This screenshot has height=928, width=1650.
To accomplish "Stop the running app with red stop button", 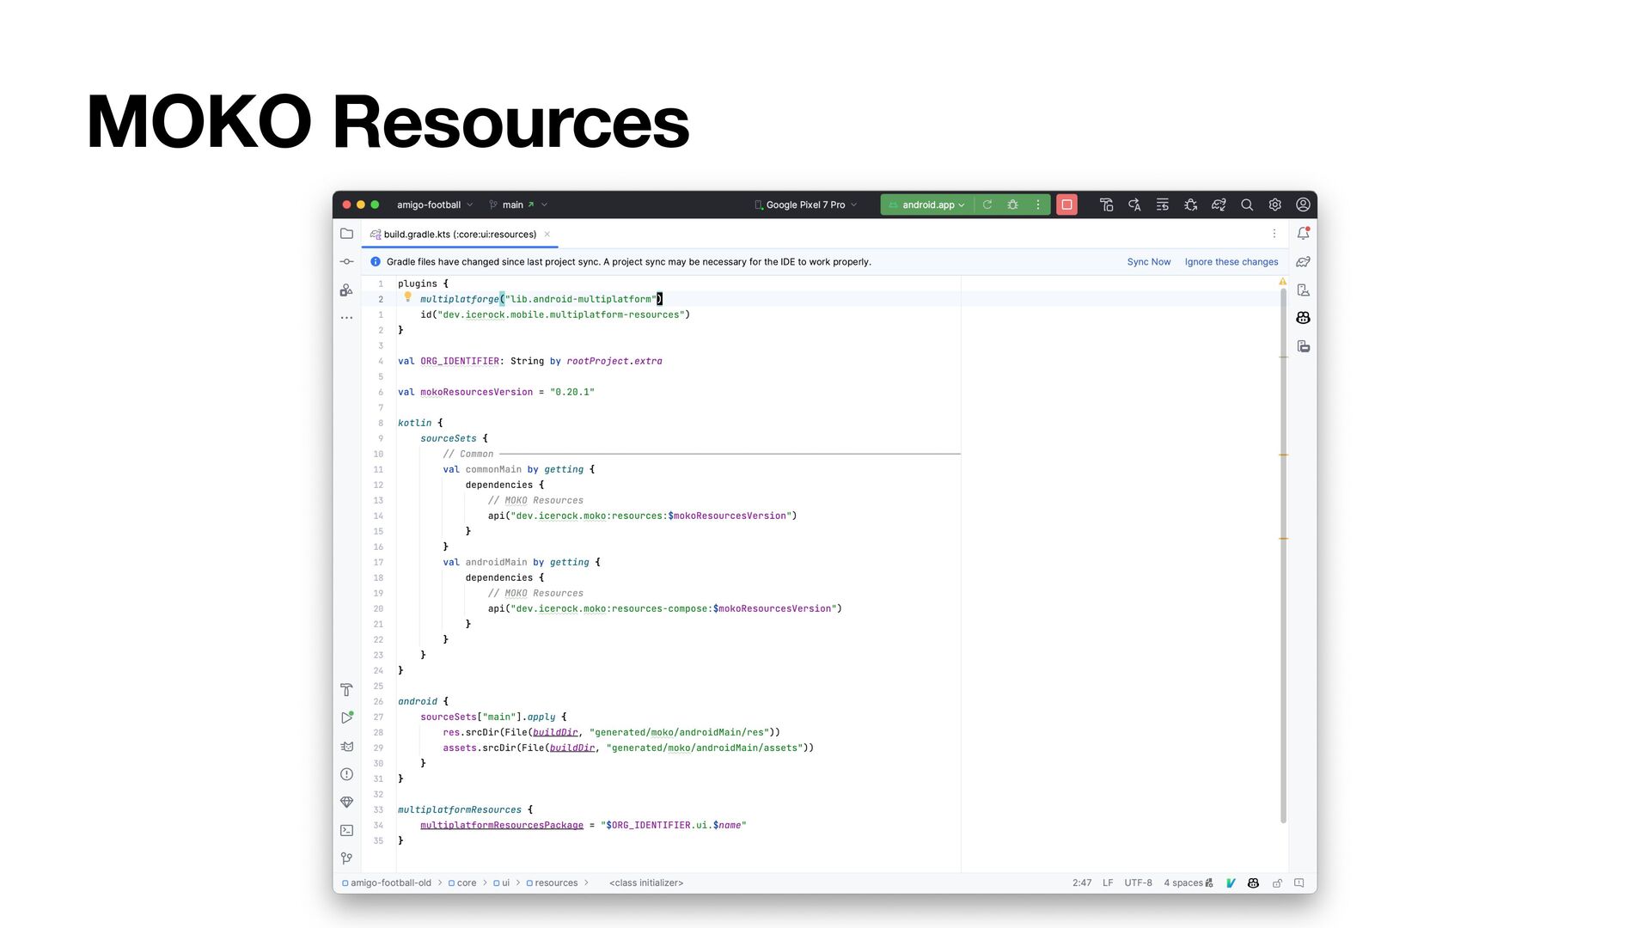I will 1066,205.
